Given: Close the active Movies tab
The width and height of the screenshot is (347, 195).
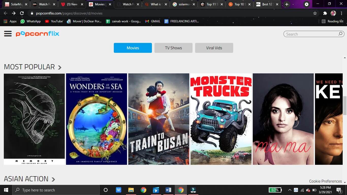Looking at the screenshot, I should coord(110,4).
